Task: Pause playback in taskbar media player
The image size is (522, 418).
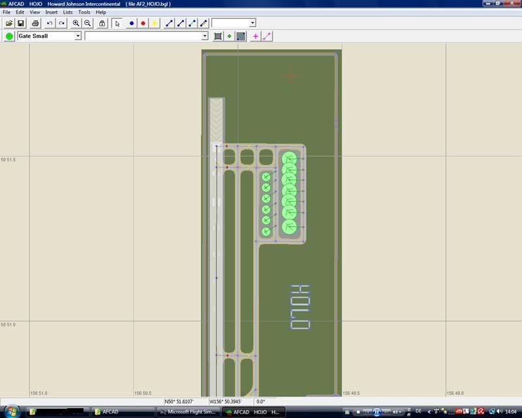Action: tap(376, 412)
